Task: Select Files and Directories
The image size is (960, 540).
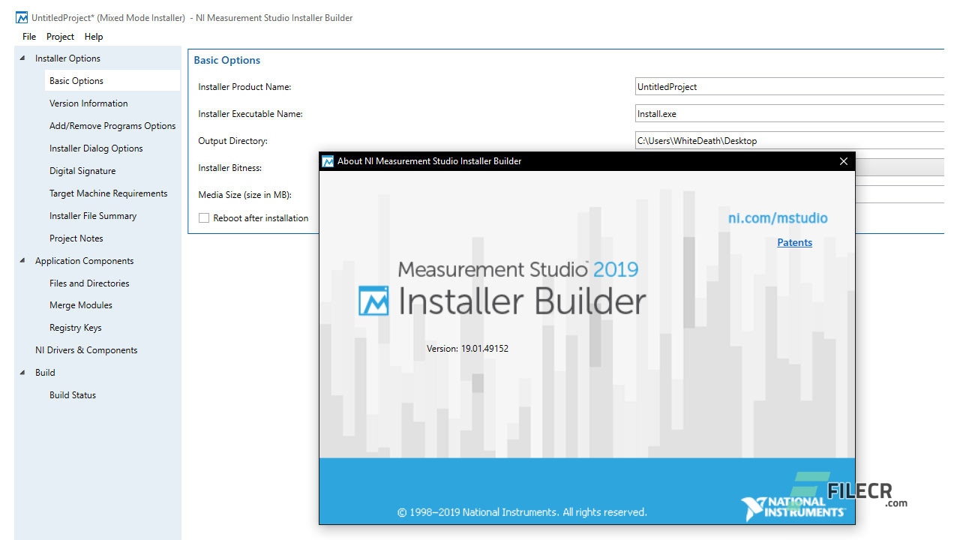Action: (89, 283)
